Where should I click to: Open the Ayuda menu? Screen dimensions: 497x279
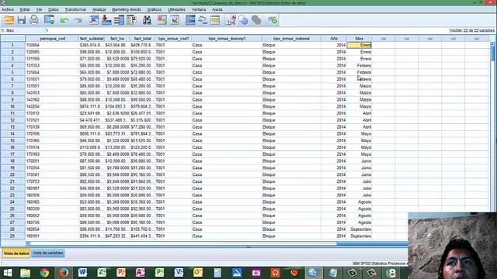pyautogui.click(x=217, y=9)
